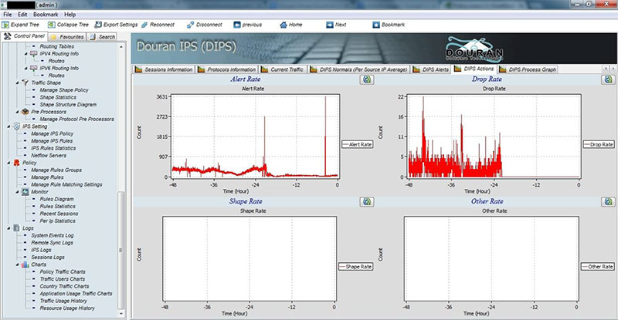Click the Drop Rate legend entry
This screenshot has width=618, height=320.
(599, 144)
